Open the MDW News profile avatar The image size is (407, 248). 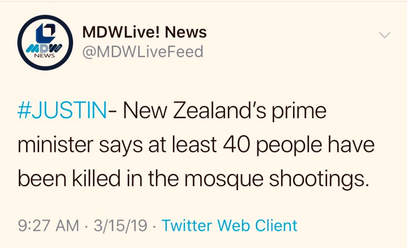[x=43, y=43]
